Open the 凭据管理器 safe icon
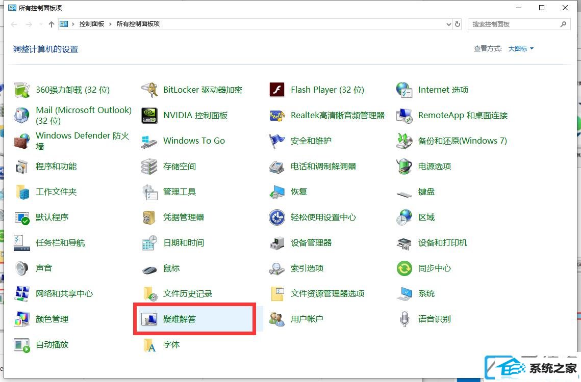The height and width of the screenshot is (382, 581). [149, 217]
